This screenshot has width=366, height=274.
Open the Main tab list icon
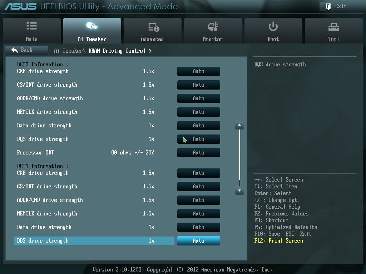coord(31,26)
